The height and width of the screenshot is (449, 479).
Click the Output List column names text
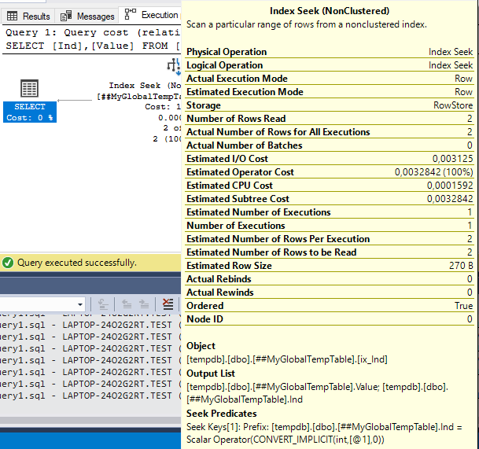[317, 393]
